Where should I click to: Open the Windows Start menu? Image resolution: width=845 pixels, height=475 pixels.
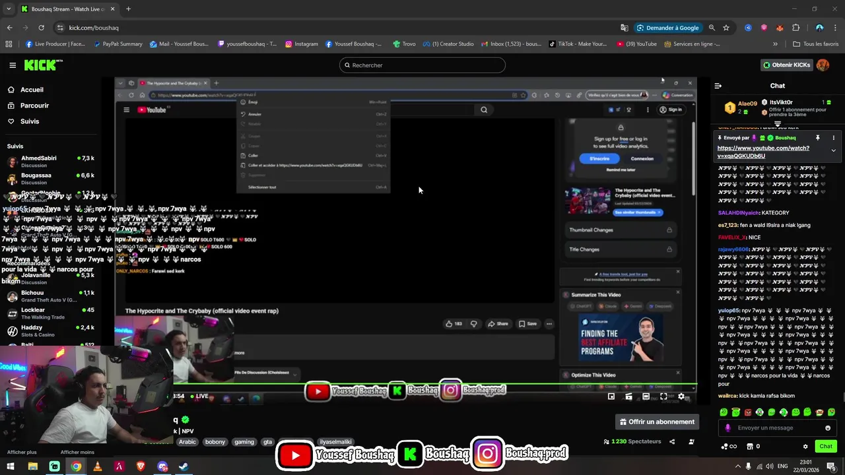coord(11,466)
